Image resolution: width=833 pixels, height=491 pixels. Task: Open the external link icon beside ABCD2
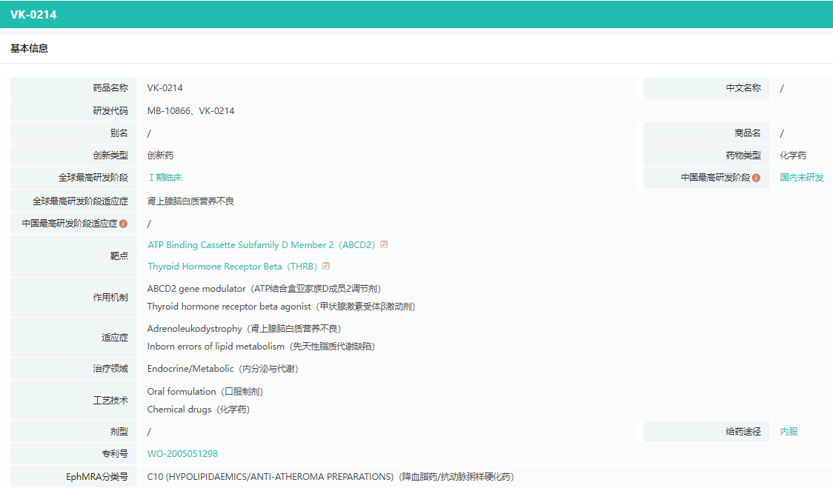(x=384, y=244)
